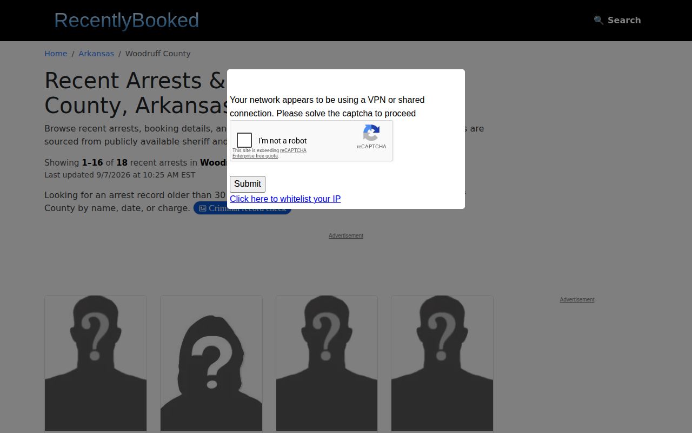Select the Woodruff County breadcrumb text
Image resolution: width=692 pixels, height=433 pixels.
click(x=158, y=54)
